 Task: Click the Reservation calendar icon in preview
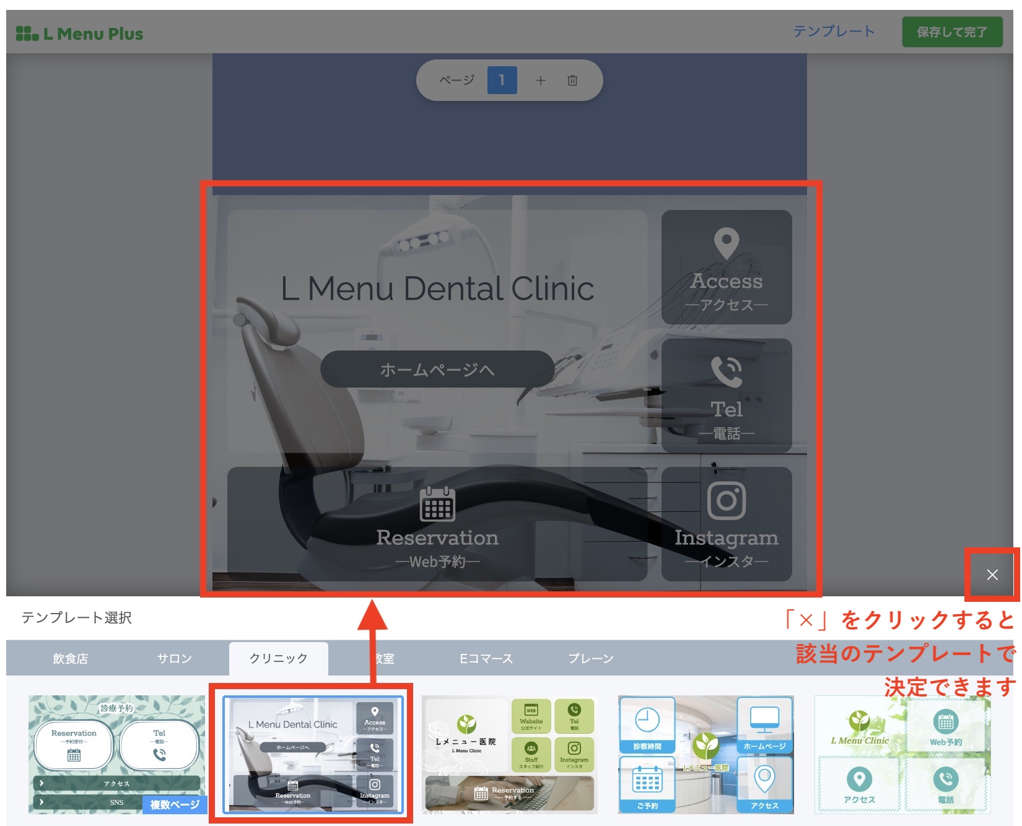coord(437,503)
